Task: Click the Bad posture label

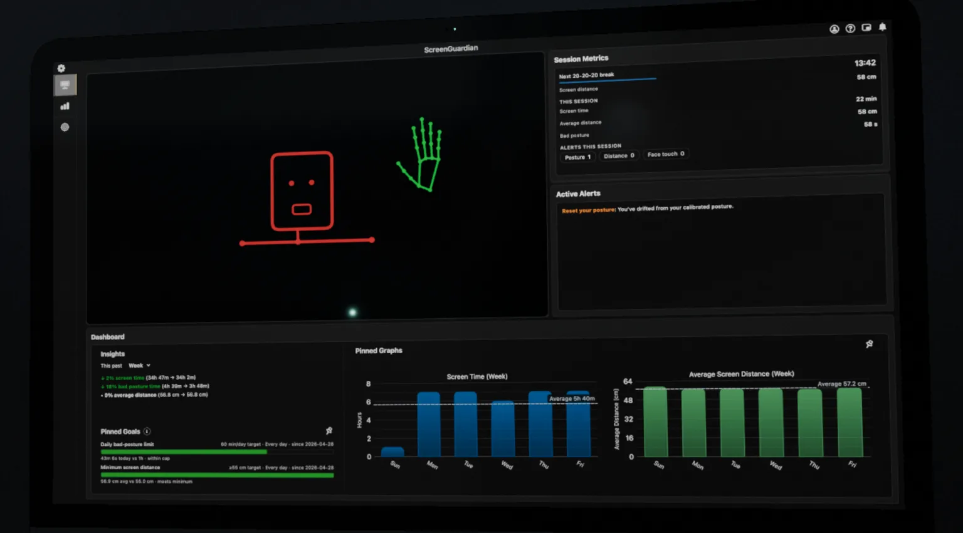Action: point(574,135)
